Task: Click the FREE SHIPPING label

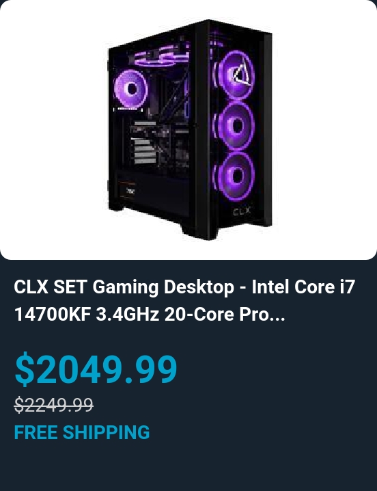Action: tap(82, 432)
